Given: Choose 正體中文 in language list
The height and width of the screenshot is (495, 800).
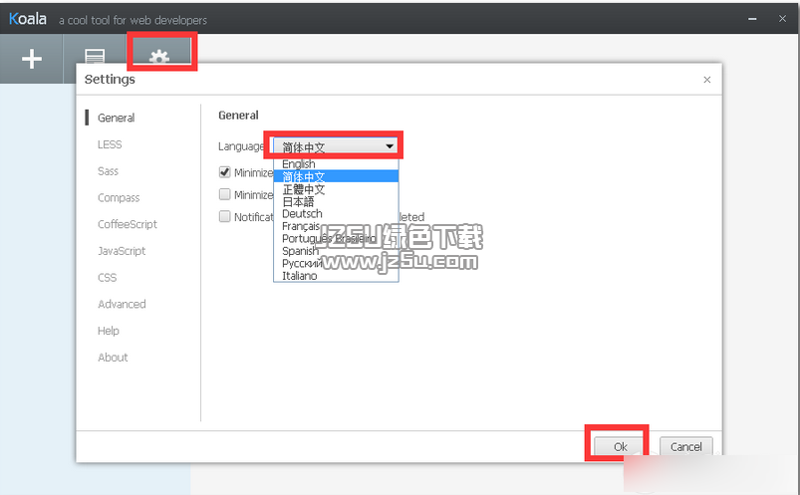Looking at the screenshot, I should point(336,189).
